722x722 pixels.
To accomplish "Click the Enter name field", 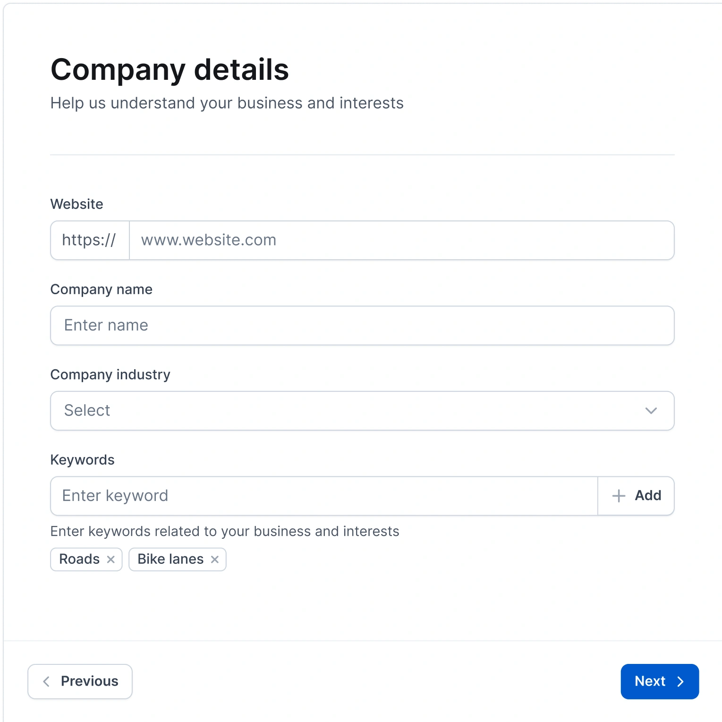I will (x=362, y=325).
